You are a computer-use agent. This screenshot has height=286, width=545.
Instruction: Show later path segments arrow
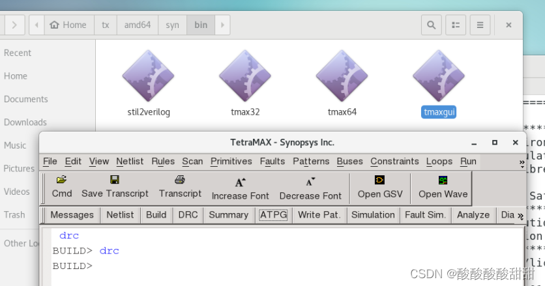222,25
